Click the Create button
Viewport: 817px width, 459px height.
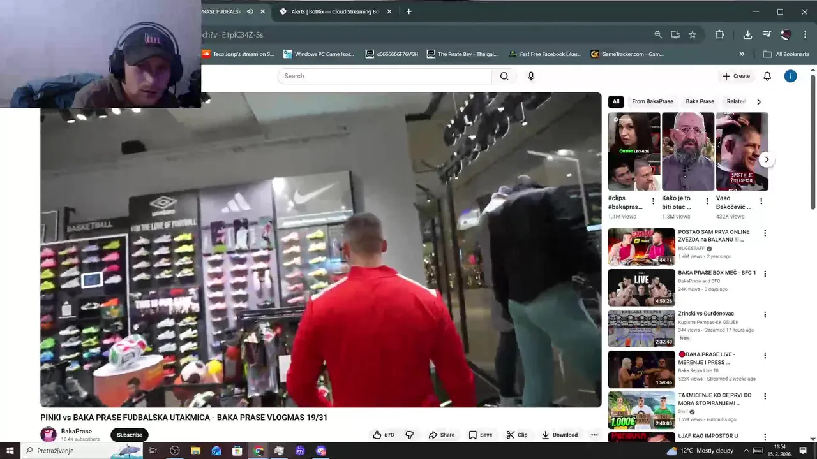(736, 76)
